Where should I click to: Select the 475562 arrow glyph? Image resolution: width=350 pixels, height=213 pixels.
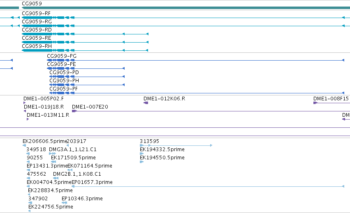(28, 178)
